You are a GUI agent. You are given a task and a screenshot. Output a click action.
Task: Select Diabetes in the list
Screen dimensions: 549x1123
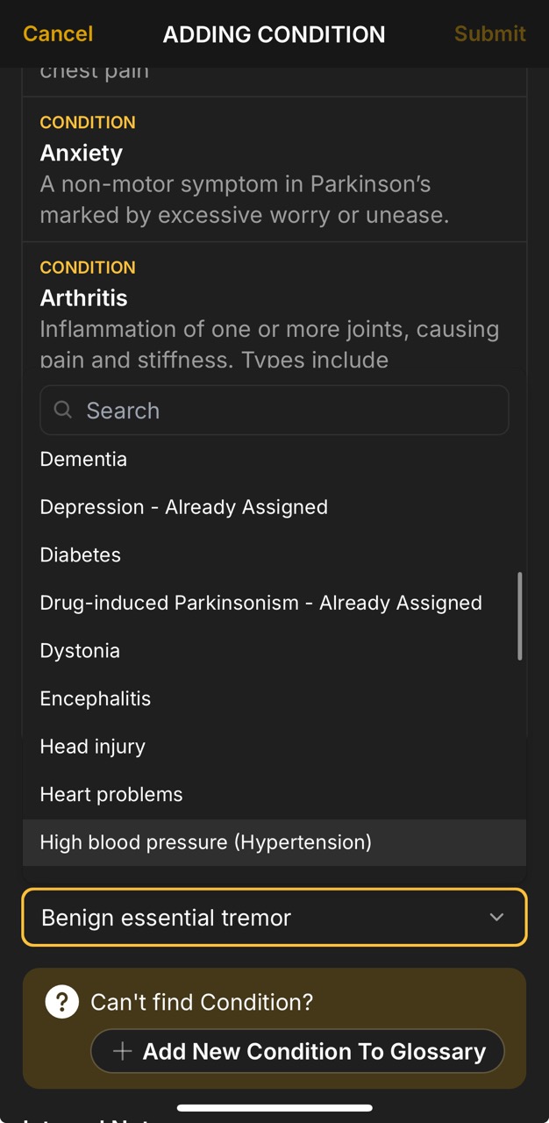pos(80,554)
